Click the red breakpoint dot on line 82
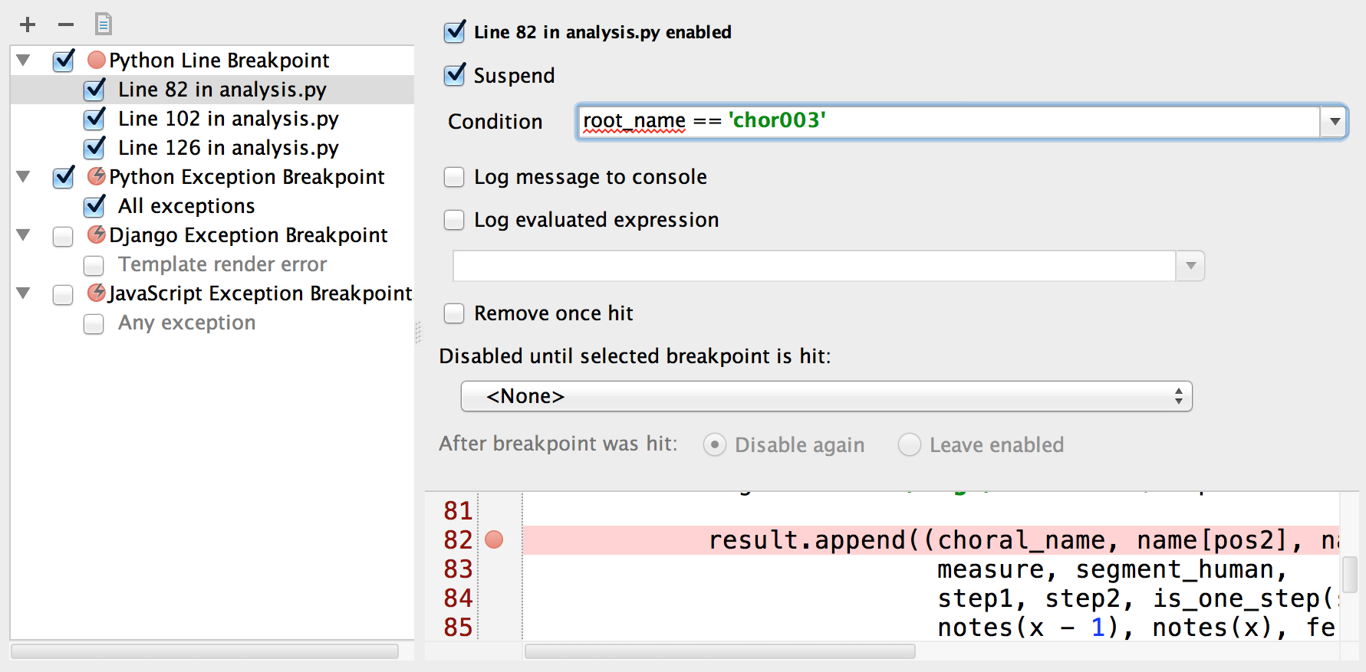1366x672 pixels. click(494, 540)
